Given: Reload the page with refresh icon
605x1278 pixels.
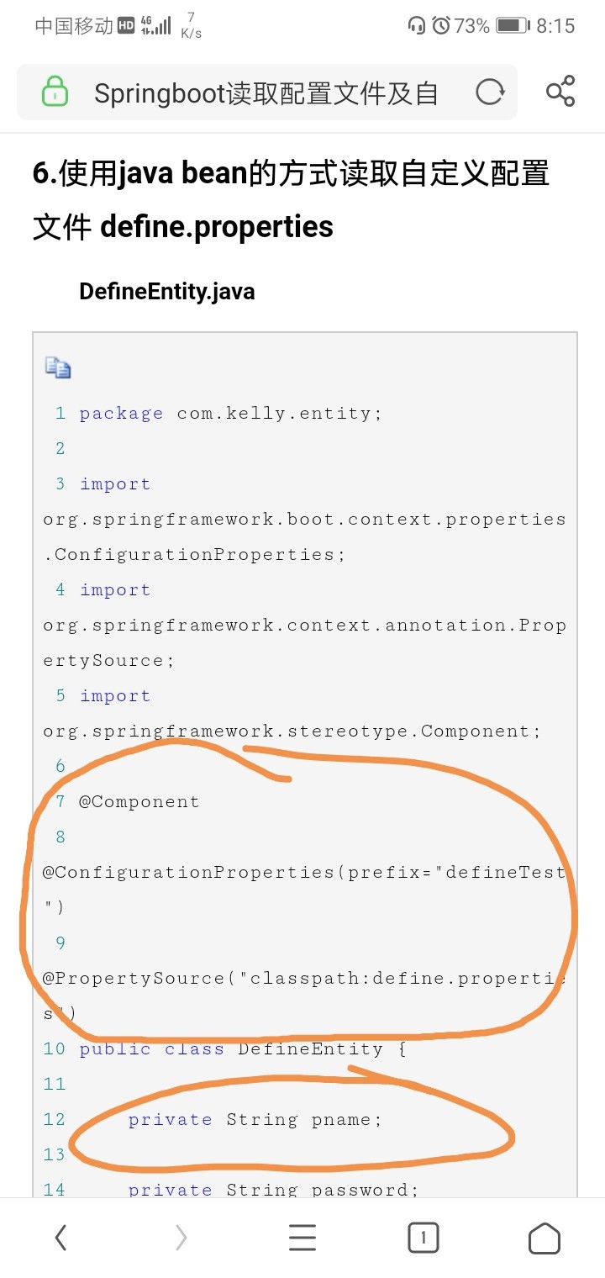Looking at the screenshot, I should pyautogui.click(x=490, y=92).
